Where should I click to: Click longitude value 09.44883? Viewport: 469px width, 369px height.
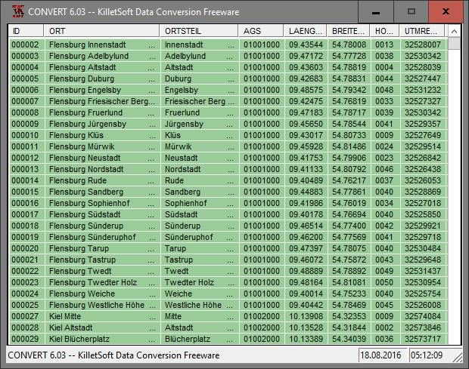point(306,192)
